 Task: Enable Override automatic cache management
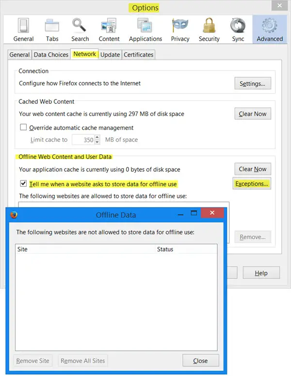(23, 127)
